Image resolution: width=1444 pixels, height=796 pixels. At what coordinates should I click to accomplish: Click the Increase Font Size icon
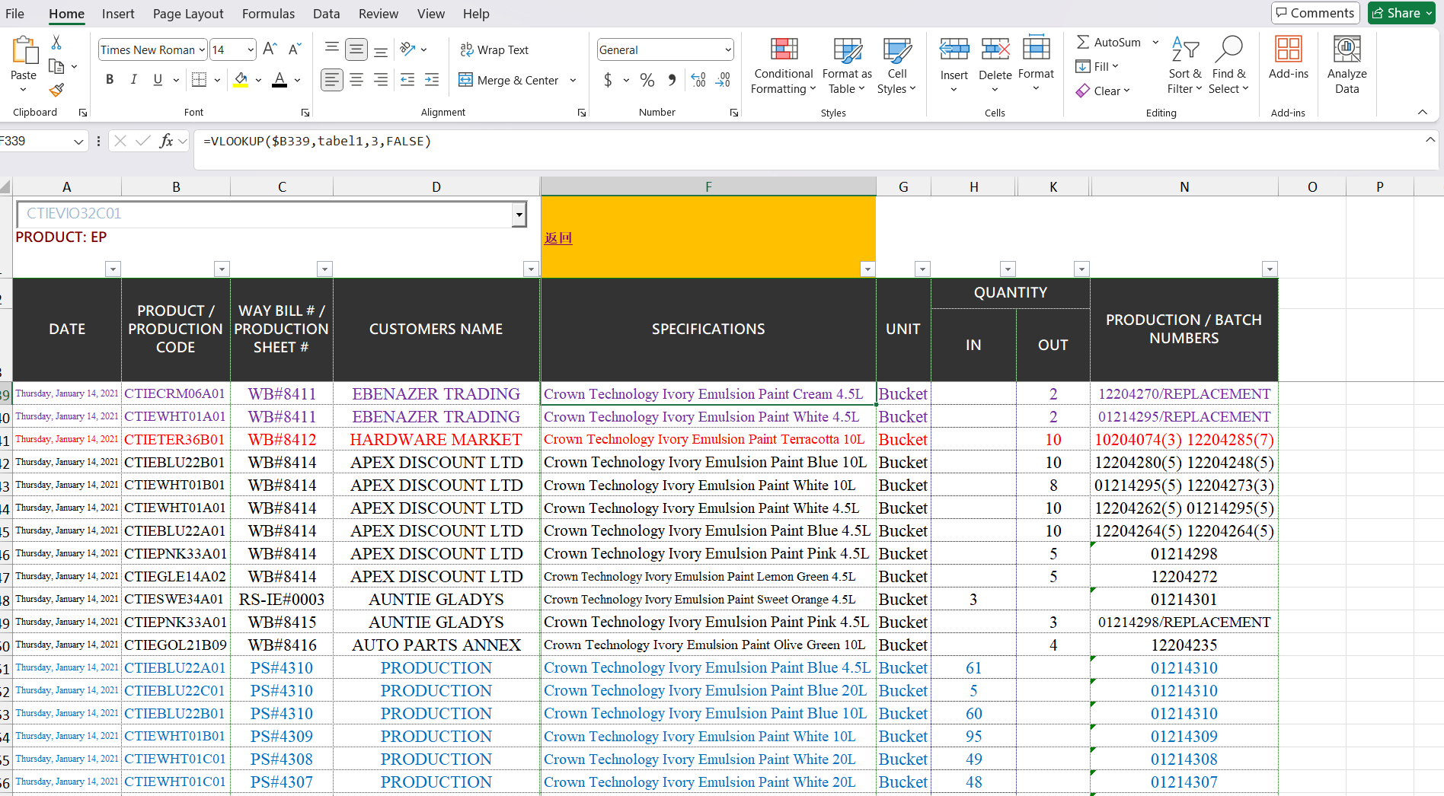pyautogui.click(x=270, y=49)
